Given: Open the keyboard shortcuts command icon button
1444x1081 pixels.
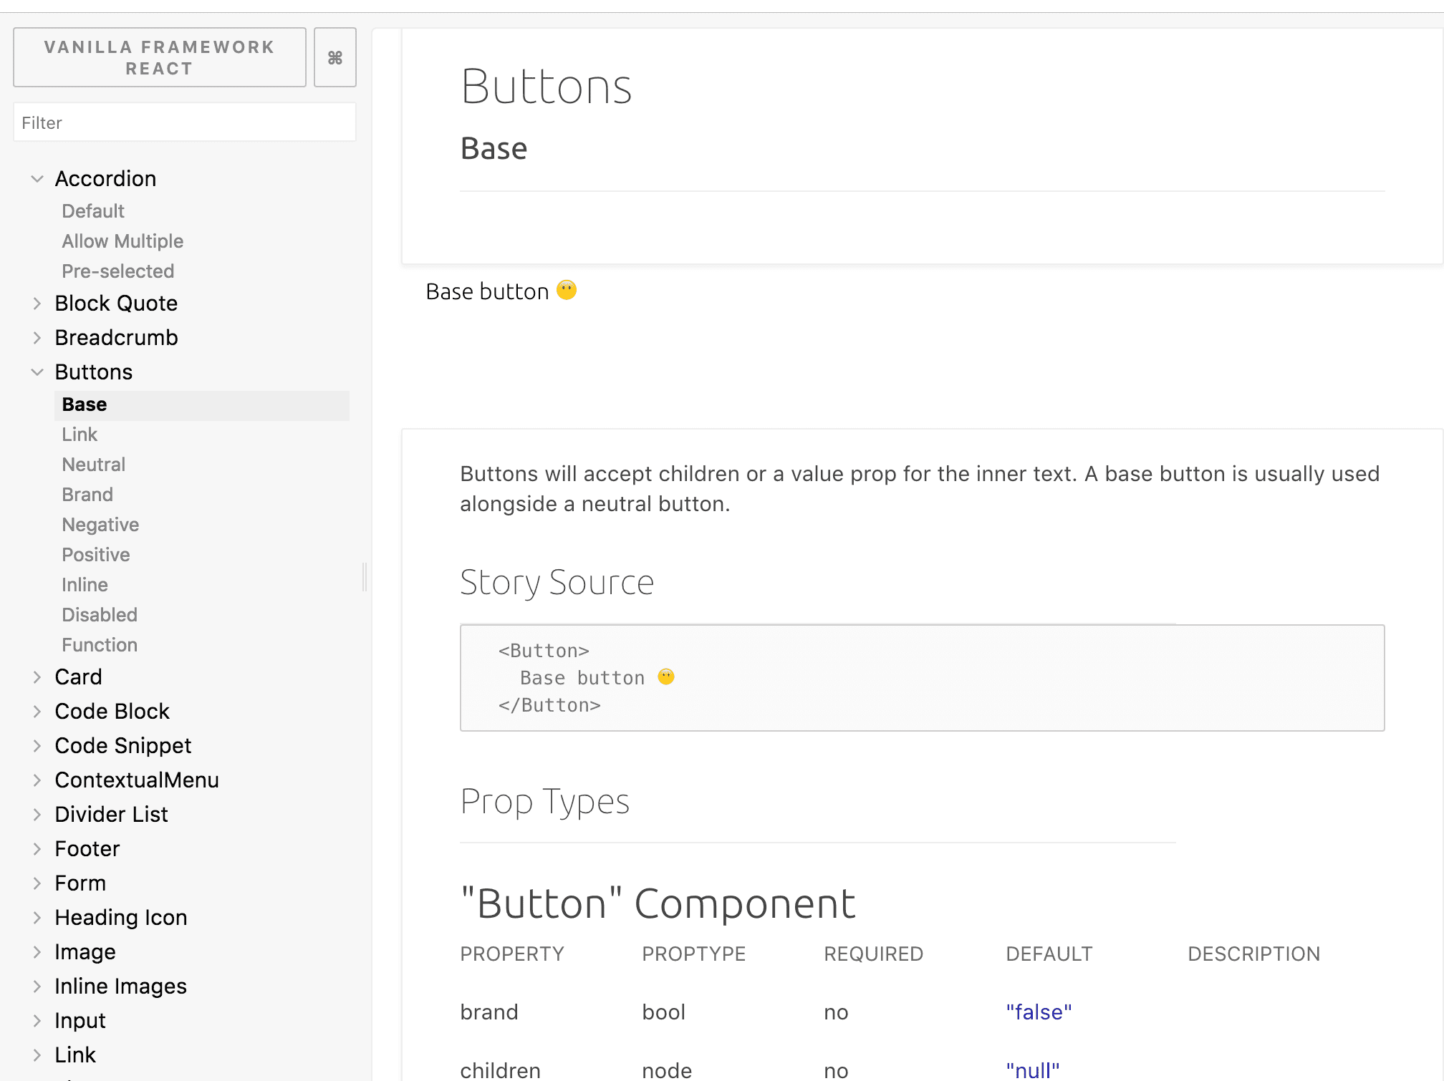Looking at the screenshot, I should [x=334, y=57].
